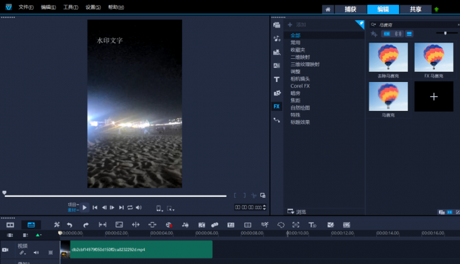460x264 pixels.
Task: Mute the video track audio
Action: [36, 252]
